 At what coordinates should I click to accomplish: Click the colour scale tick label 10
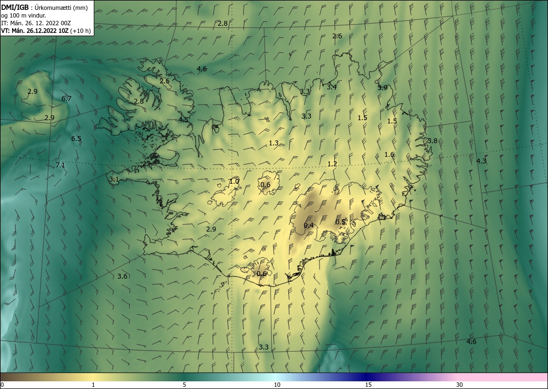click(277, 385)
